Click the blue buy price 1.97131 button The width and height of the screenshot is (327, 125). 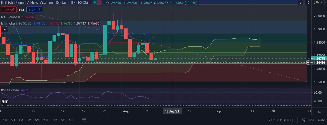[34, 10]
